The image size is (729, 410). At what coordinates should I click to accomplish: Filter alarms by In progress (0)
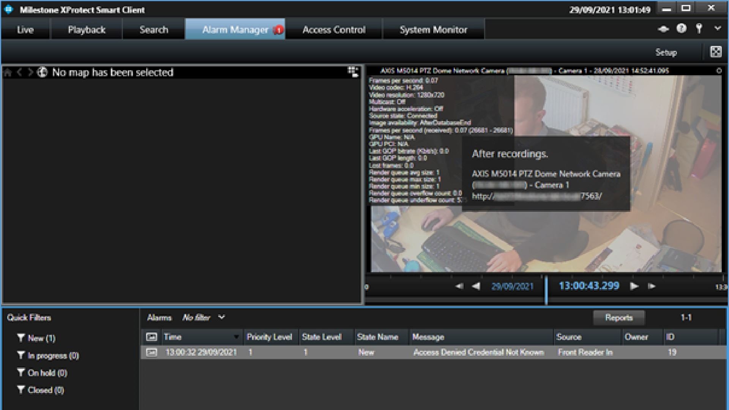48,356
